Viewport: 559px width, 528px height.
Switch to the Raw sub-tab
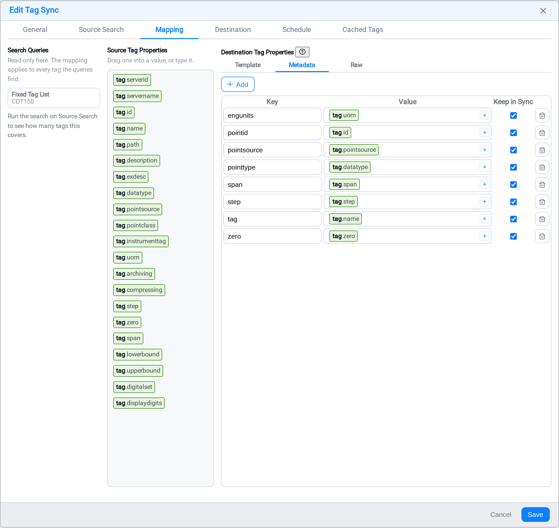click(356, 65)
